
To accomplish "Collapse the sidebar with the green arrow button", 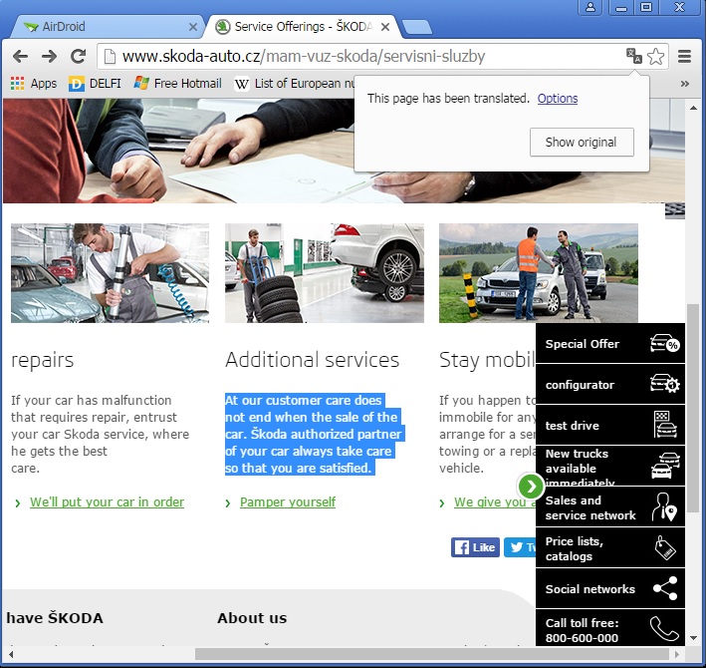I will [531, 486].
